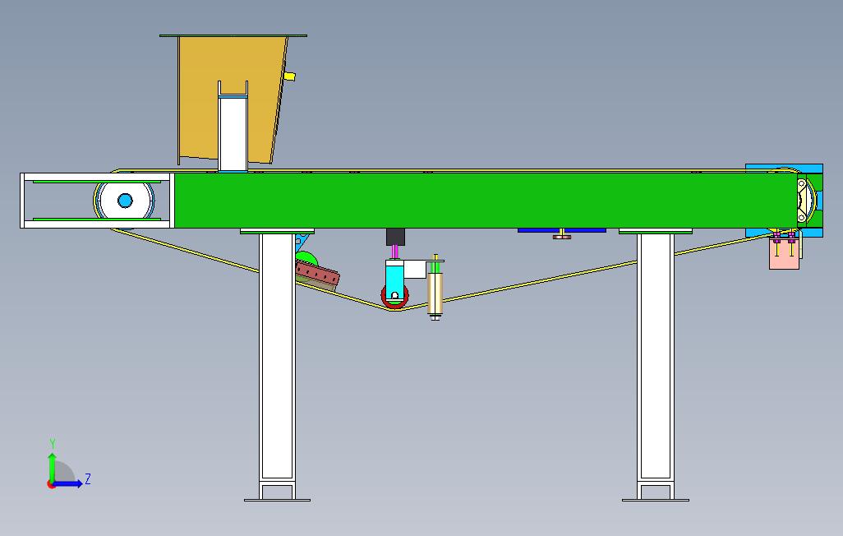Select the brown belt scraper block
843x536 pixels.
click(x=317, y=275)
